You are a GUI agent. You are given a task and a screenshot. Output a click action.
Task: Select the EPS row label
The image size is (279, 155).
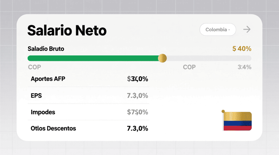pos(36,95)
